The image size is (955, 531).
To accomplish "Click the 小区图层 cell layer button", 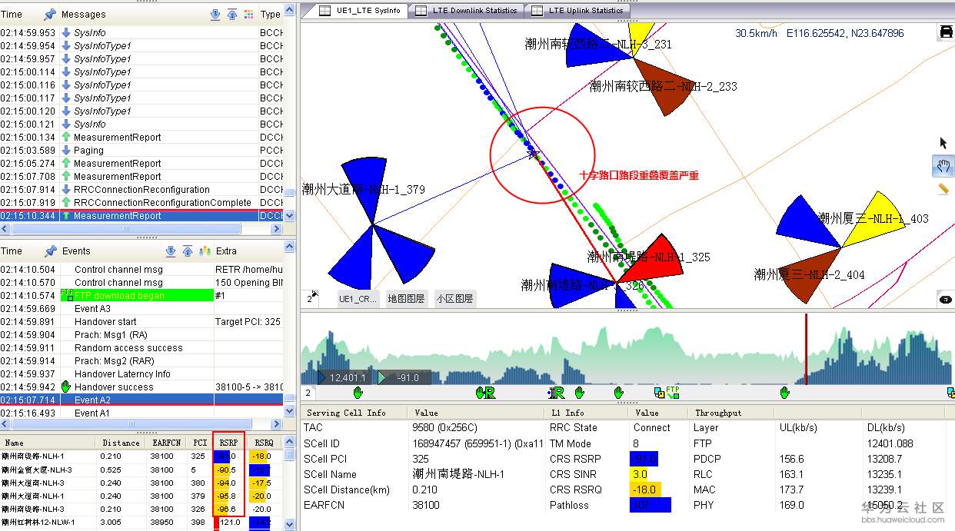I will (x=455, y=299).
